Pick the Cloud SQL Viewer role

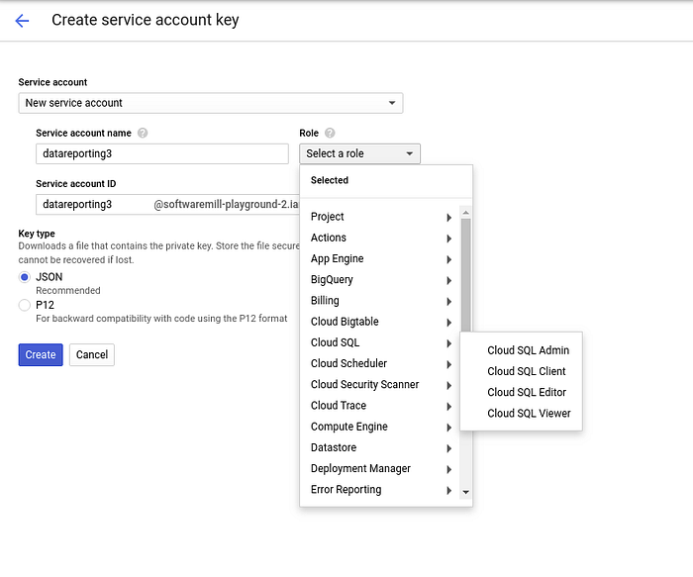[529, 413]
